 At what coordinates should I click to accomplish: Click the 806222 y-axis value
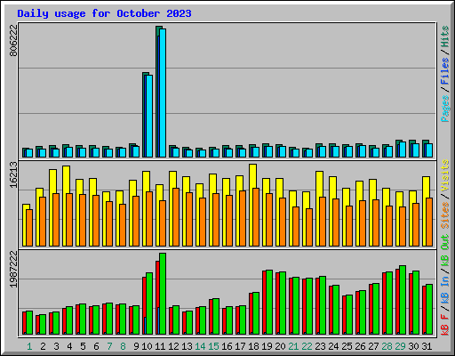(x=14, y=40)
